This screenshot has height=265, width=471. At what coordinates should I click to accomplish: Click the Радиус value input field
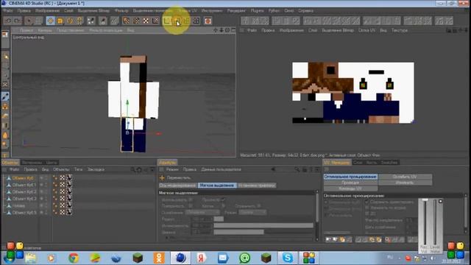coord(202,219)
